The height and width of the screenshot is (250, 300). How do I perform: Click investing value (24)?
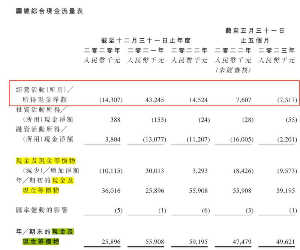click(204, 120)
